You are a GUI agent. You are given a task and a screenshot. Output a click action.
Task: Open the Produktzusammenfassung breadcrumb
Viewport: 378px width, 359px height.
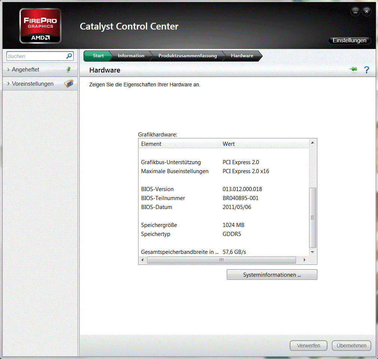pyautogui.click(x=188, y=56)
